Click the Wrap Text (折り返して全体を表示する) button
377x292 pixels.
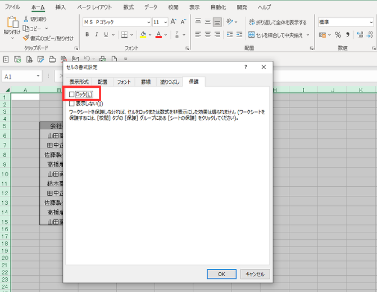(278, 23)
